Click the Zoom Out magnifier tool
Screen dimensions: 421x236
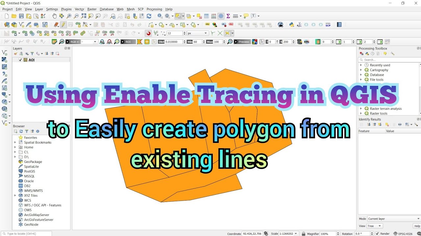(76, 16)
